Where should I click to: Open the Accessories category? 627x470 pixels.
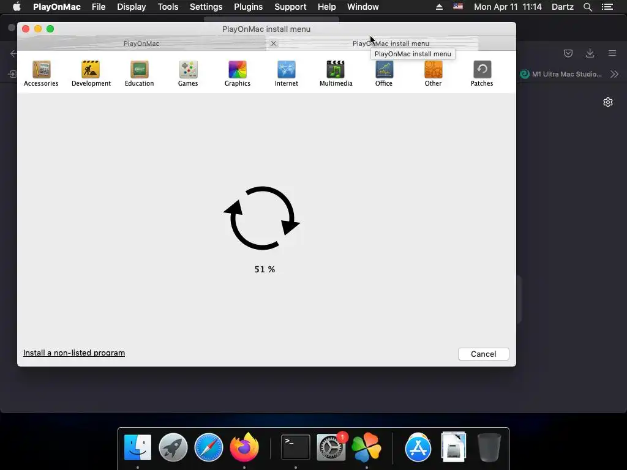41,73
